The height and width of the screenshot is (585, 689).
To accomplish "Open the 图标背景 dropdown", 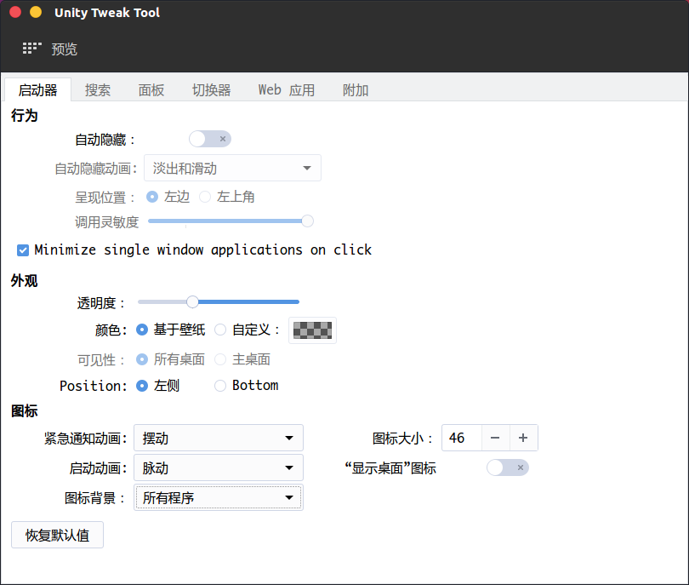I will point(219,497).
